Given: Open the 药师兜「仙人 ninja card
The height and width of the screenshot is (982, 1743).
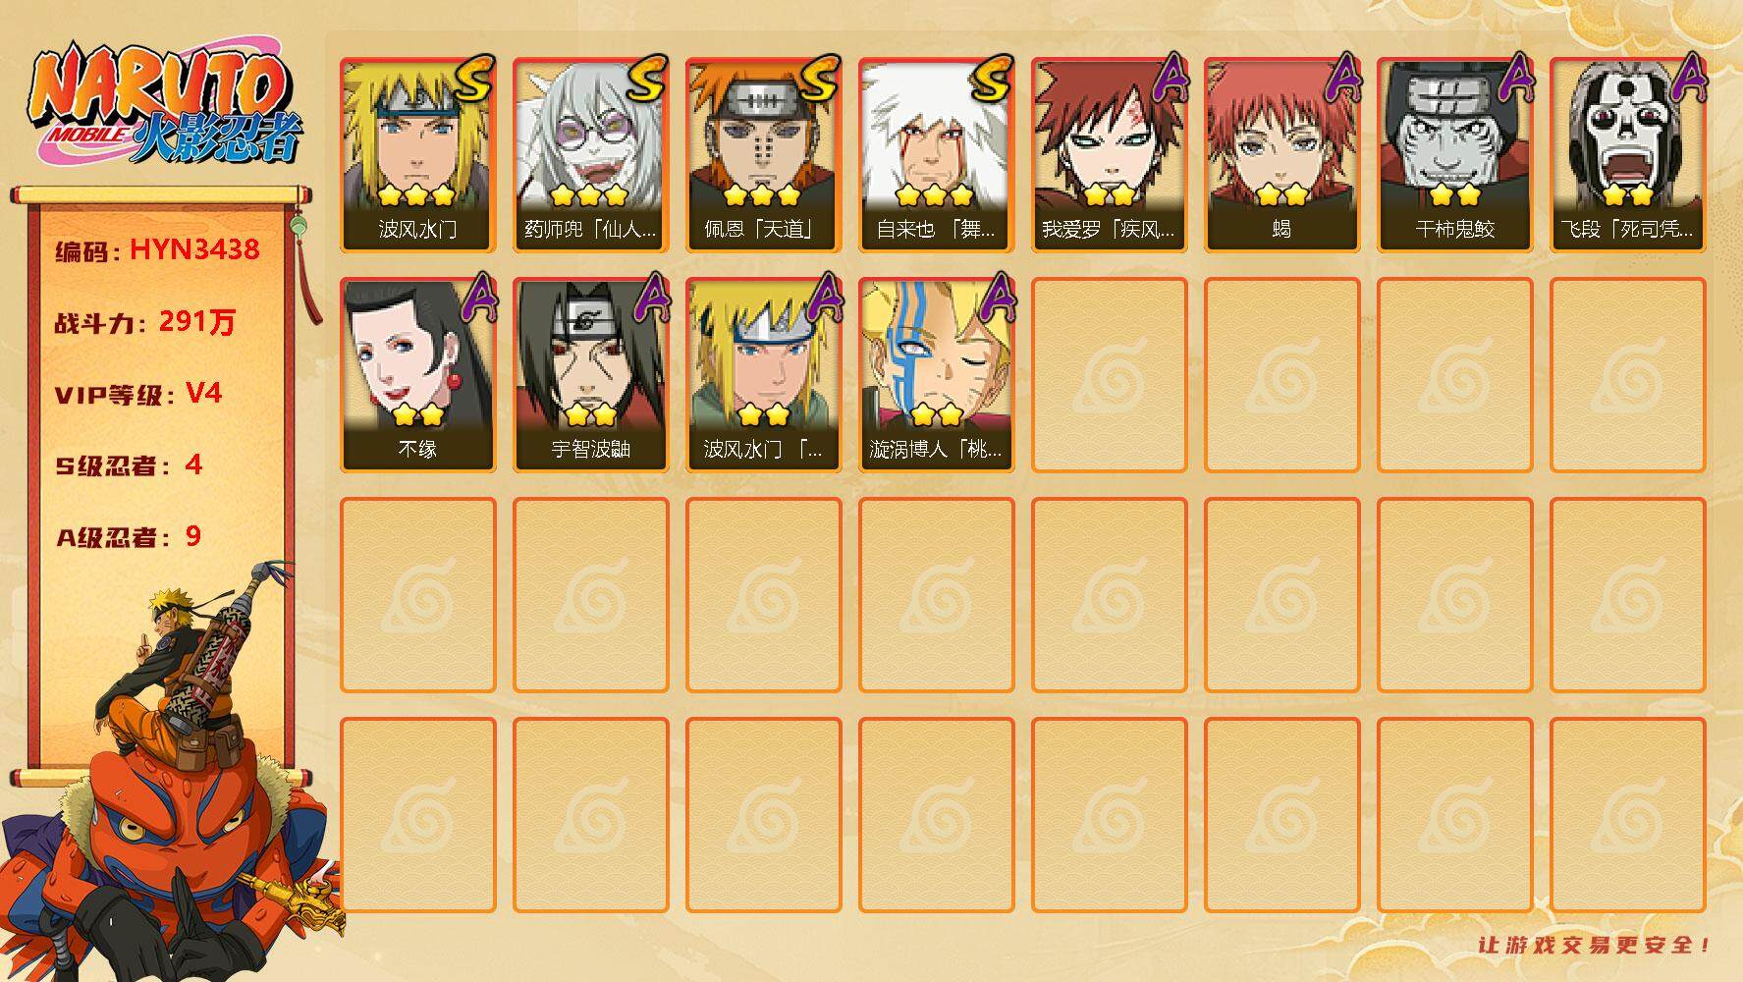Looking at the screenshot, I should point(590,155).
